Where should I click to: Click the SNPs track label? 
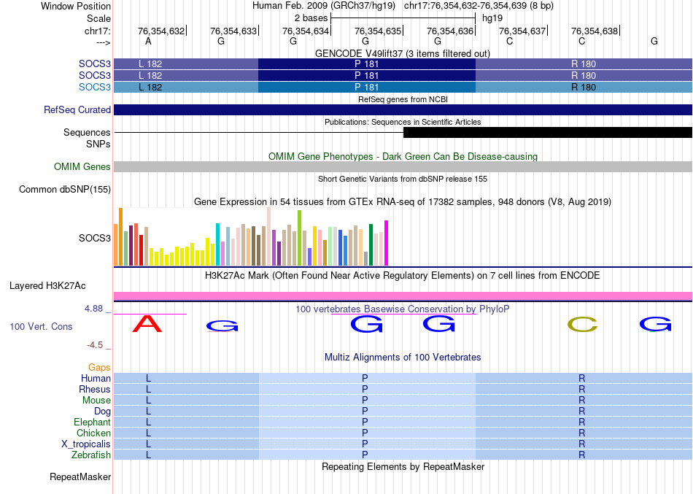(x=98, y=144)
